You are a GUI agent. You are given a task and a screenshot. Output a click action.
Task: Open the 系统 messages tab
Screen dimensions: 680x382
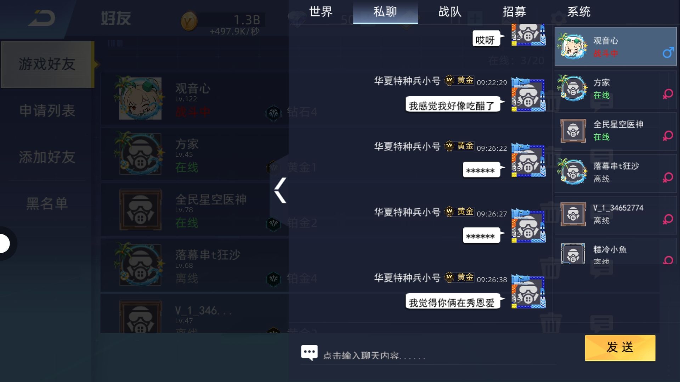pyautogui.click(x=579, y=12)
